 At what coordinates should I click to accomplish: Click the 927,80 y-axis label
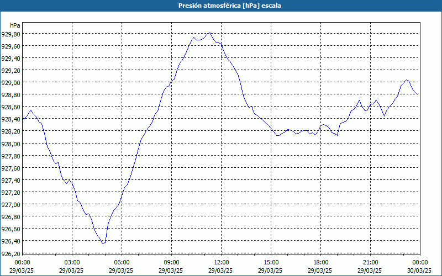[x=10, y=156]
